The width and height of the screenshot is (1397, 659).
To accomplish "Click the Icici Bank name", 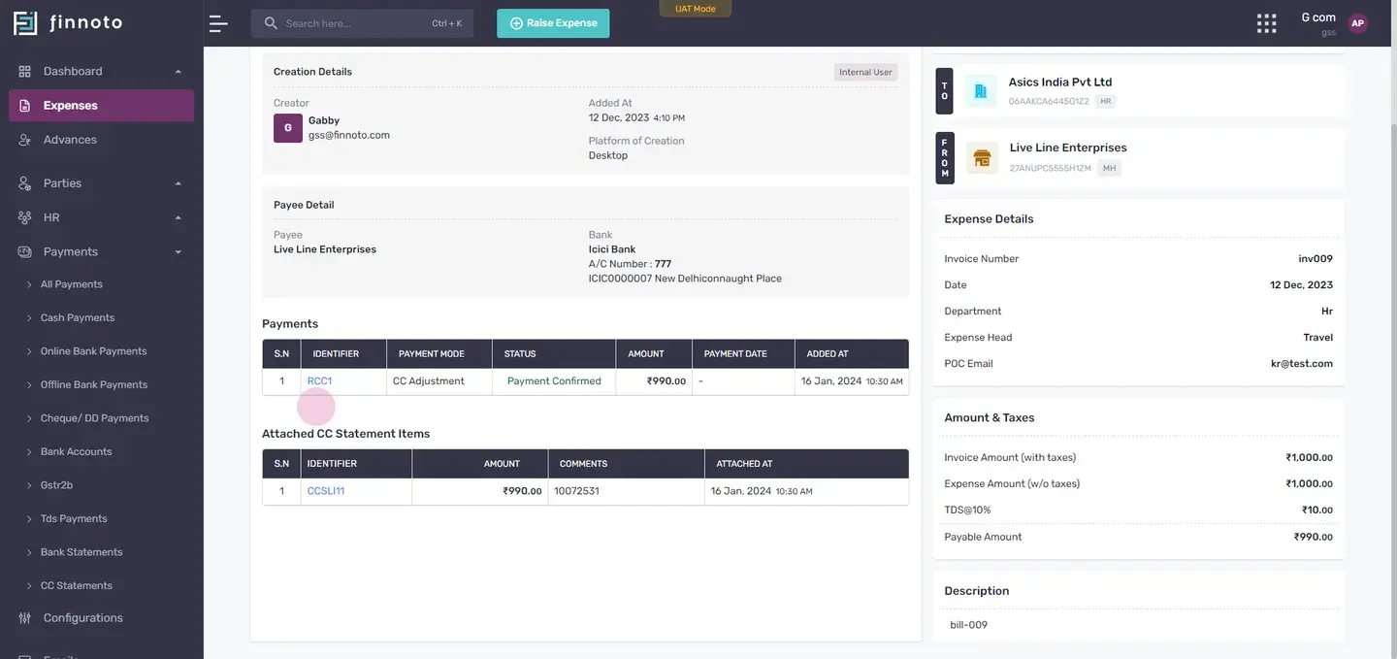I will (612, 249).
